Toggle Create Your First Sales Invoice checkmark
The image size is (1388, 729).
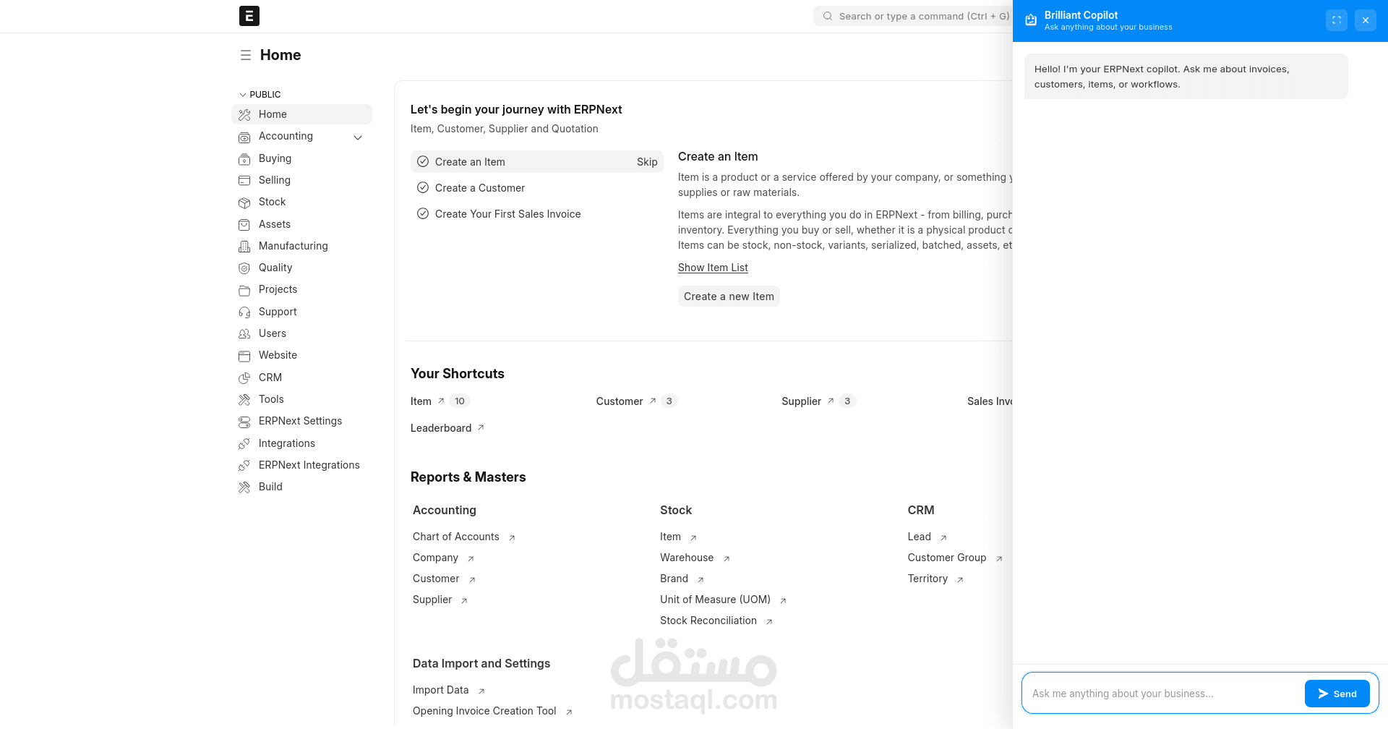tap(423, 213)
